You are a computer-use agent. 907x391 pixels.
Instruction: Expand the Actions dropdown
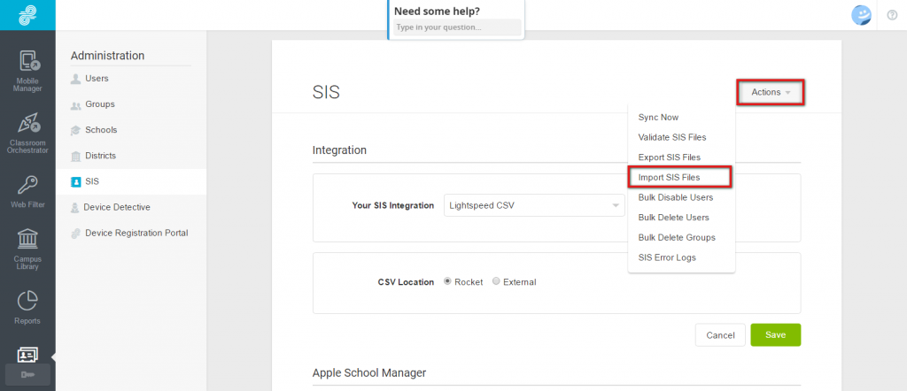(771, 92)
